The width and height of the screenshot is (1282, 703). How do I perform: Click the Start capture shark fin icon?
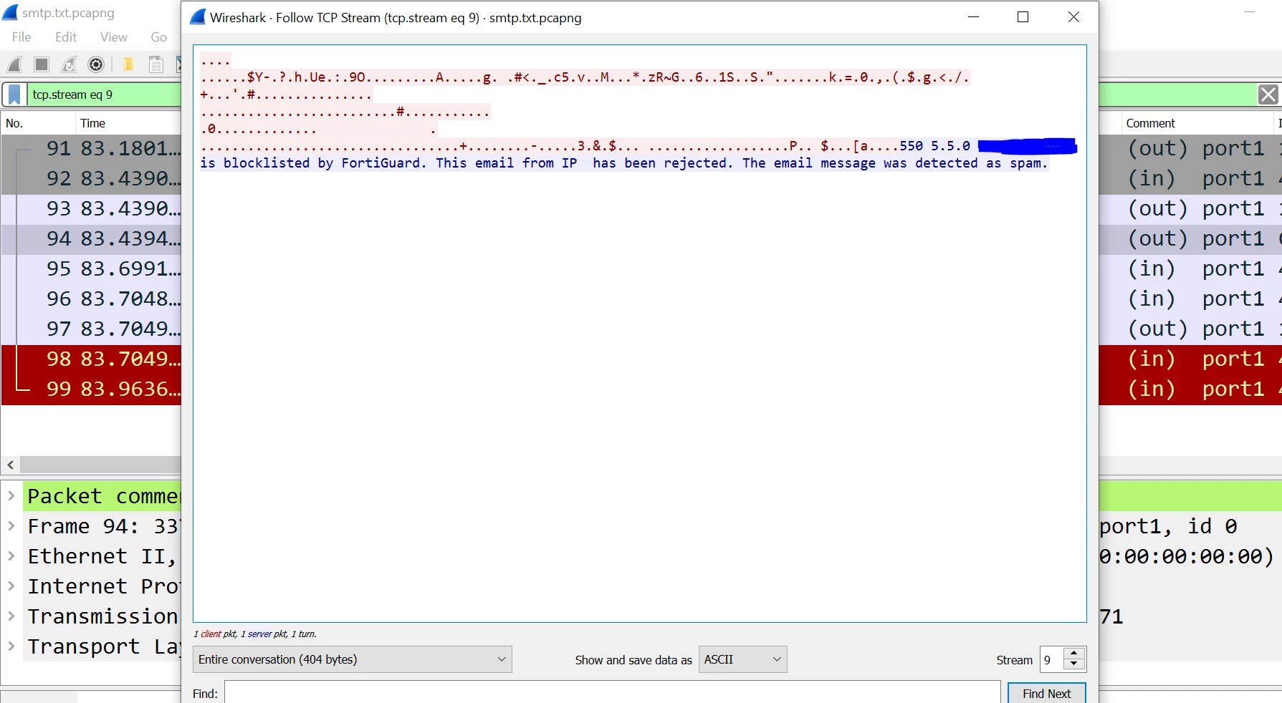coord(14,64)
